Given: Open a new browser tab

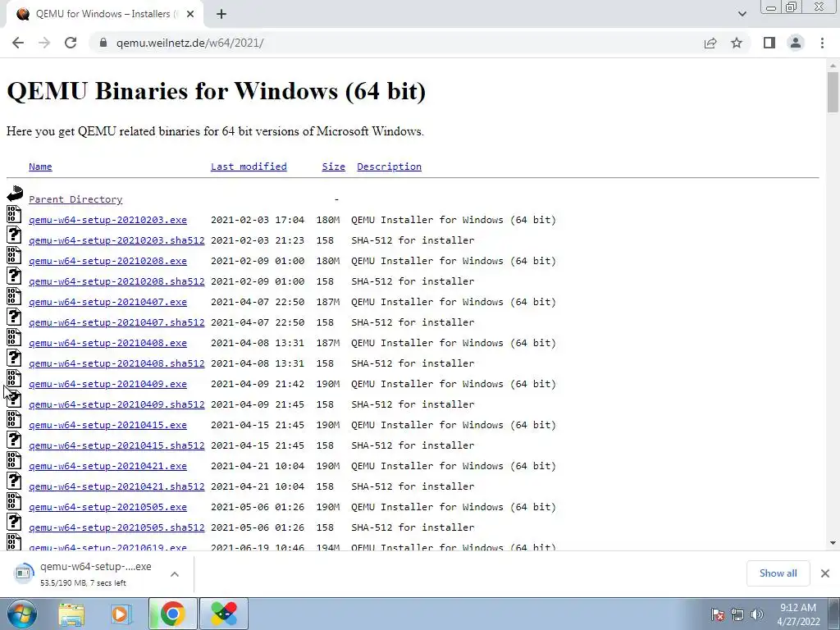Looking at the screenshot, I should click(x=221, y=14).
